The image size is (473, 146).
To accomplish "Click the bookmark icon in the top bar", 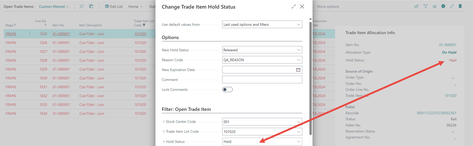I will pyautogui.click(x=460, y=7).
